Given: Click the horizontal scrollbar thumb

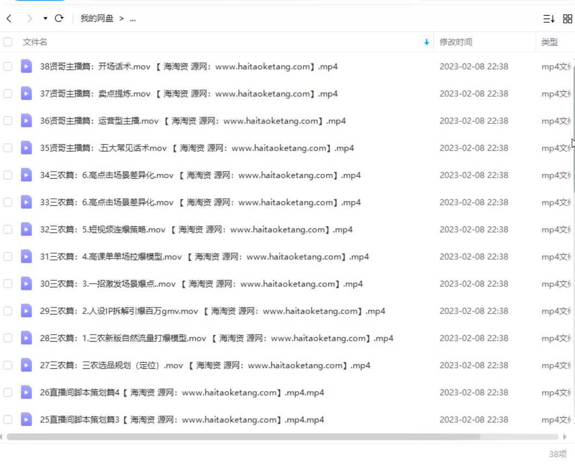Looking at the screenshot, I should [243, 436].
